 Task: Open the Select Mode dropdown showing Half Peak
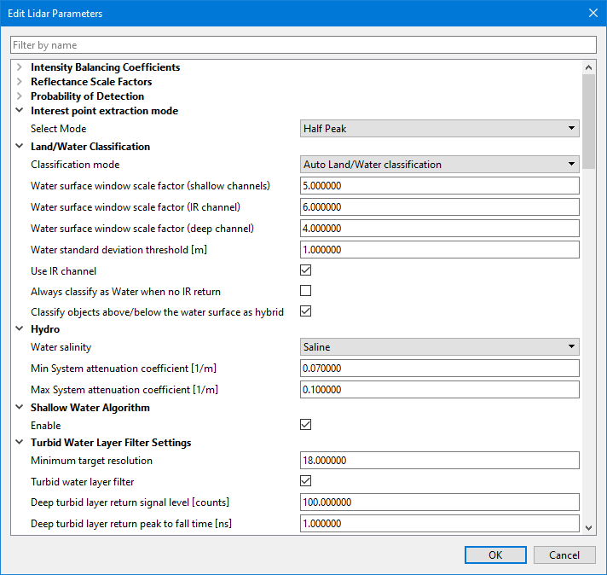coord(439,129)
